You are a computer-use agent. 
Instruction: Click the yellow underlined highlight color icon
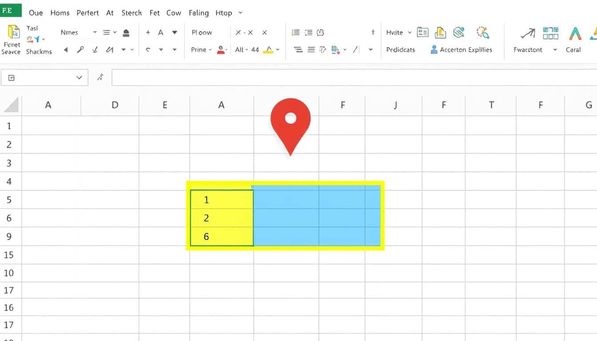[267, 50]
